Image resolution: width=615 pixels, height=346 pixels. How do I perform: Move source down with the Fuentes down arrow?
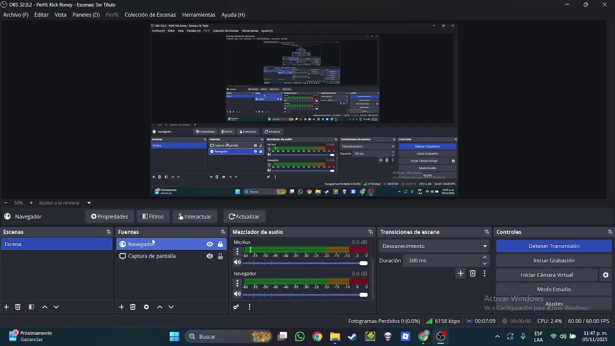coord(171,307)
